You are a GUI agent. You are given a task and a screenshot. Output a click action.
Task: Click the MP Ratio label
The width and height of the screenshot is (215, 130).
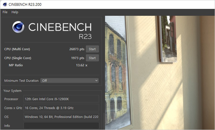[16, 65]
